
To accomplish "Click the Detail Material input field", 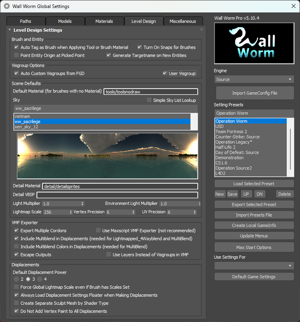I will point(120,186).
